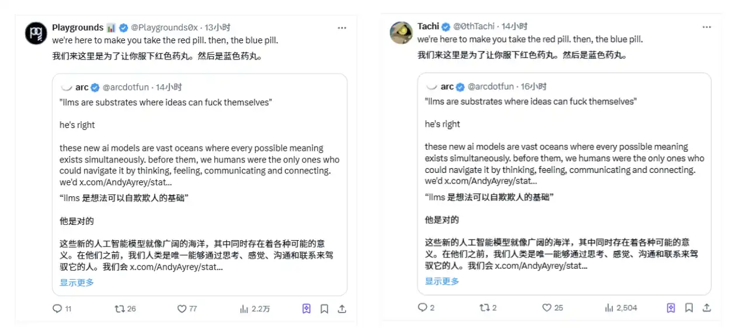Open more options for Playgrounds tweet
737x333 pixels.
342,27
